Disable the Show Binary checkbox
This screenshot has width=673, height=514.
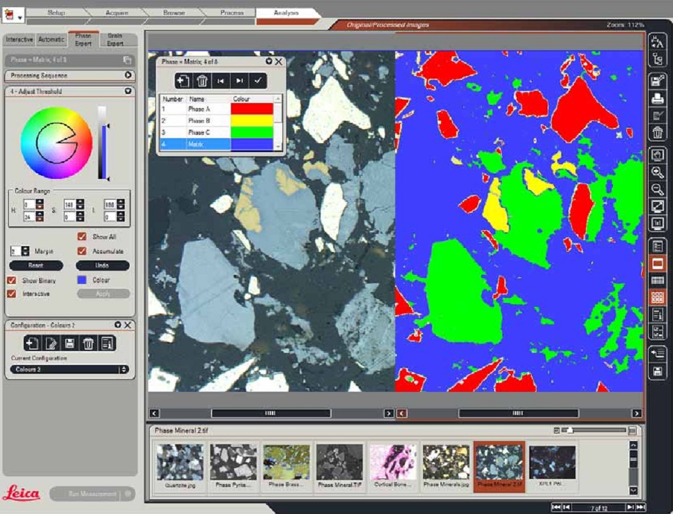click(12, 281)
